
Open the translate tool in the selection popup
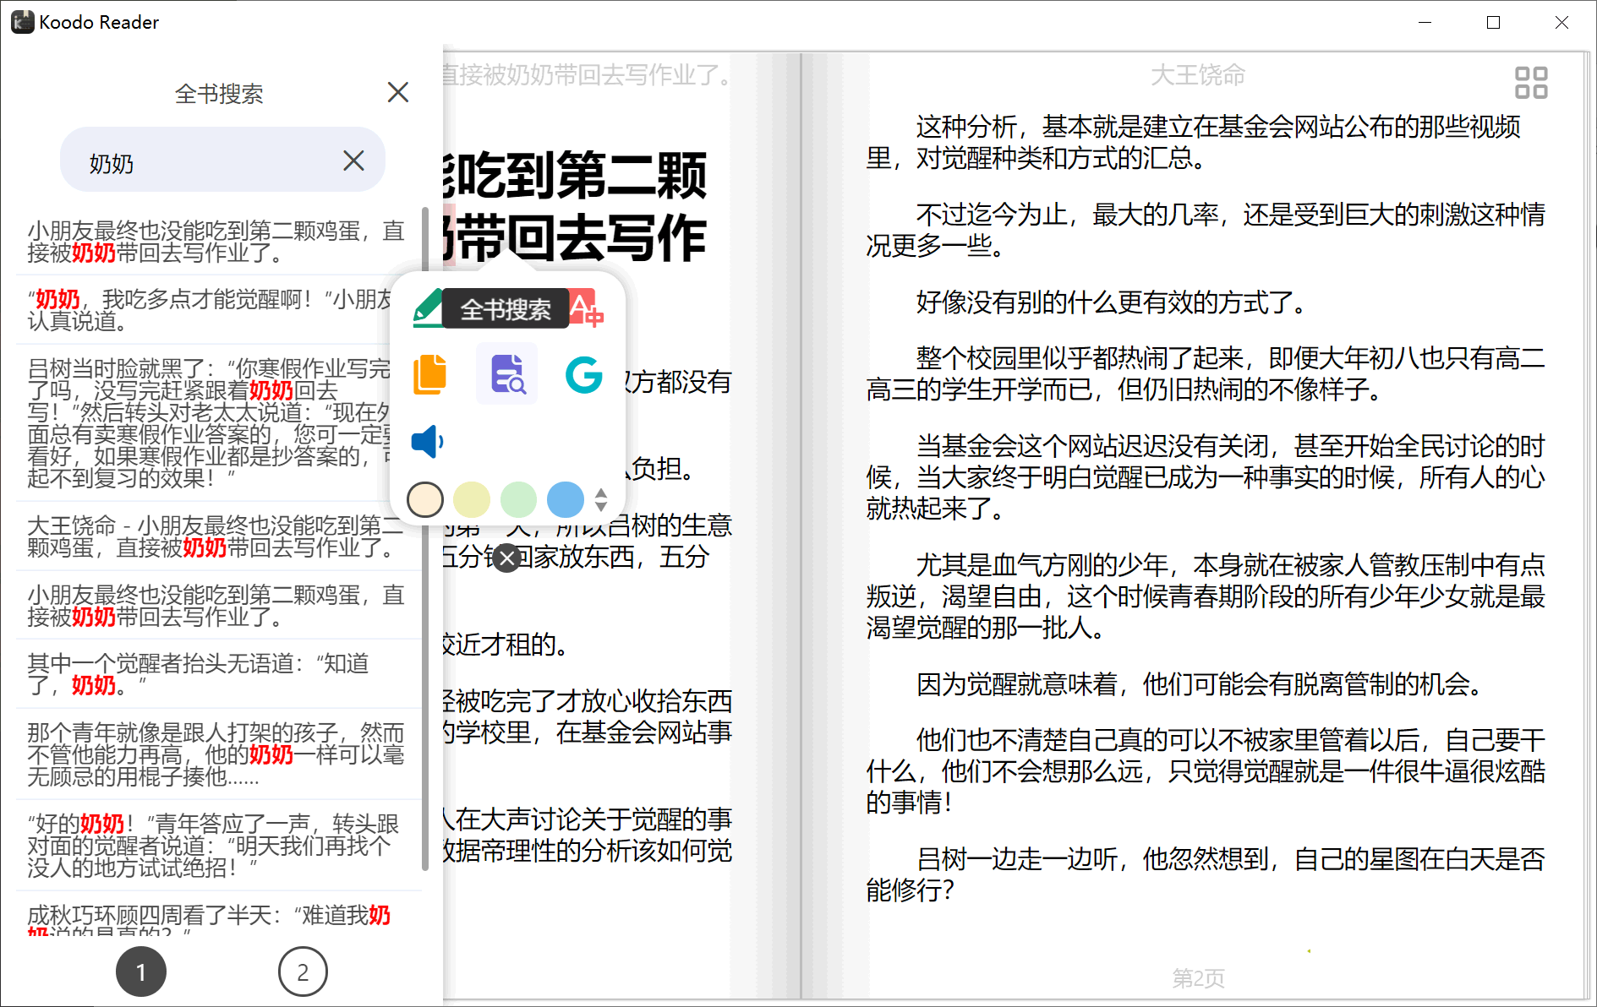pos(587,309)
